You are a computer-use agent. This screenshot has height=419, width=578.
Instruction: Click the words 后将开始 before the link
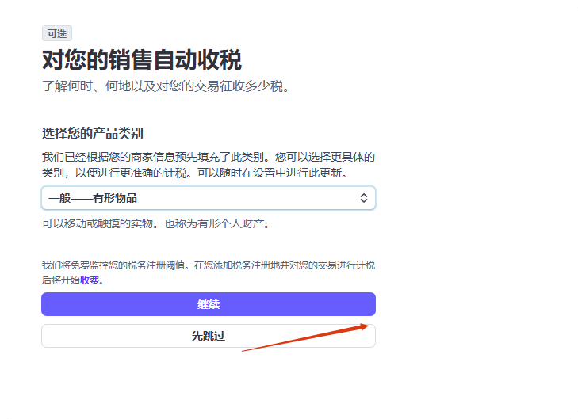pos(60,280)
